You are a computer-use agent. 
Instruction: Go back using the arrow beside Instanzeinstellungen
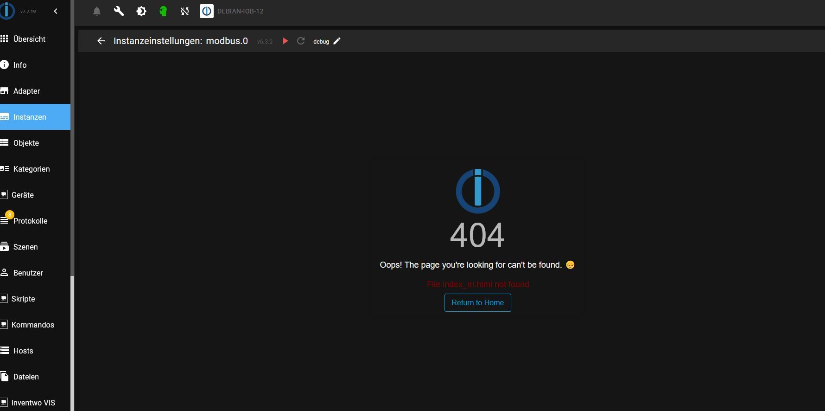pos(101,41)
